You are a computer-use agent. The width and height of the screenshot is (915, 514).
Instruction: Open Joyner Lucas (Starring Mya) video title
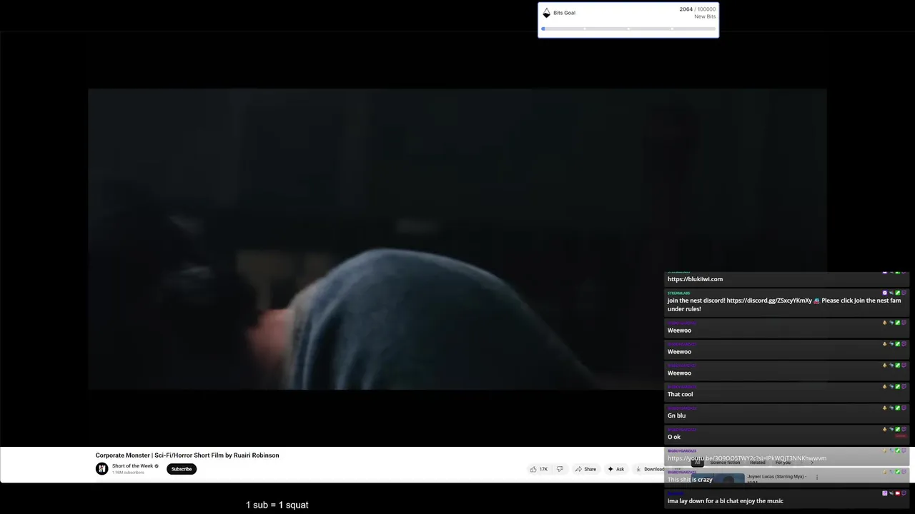coord(777,477)
